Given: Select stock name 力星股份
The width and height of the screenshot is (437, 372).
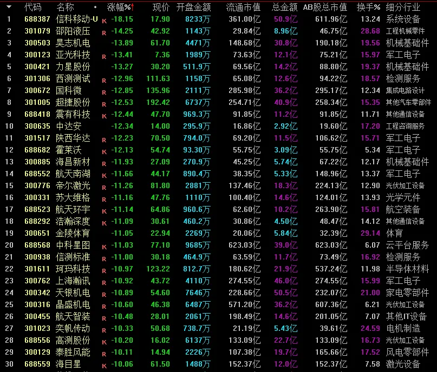Looking at the screenshot, I should pyautogui.click(x=73, y=67).
